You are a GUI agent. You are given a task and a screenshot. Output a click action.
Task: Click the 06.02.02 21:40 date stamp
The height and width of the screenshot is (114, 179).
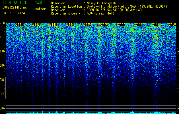(x=15, y=13)
